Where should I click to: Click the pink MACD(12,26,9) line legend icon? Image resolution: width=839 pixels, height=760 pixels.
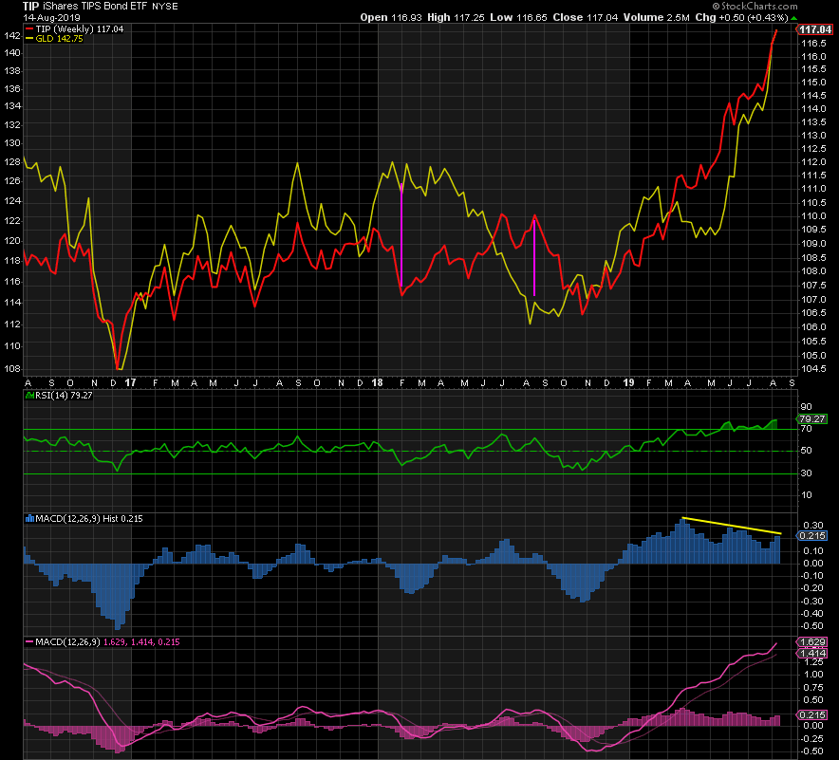pyautogui.click(x=30, y=643)
